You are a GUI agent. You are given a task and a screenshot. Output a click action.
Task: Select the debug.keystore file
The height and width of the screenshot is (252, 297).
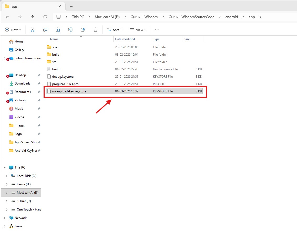pyautogui.click(x=63, y=77)
